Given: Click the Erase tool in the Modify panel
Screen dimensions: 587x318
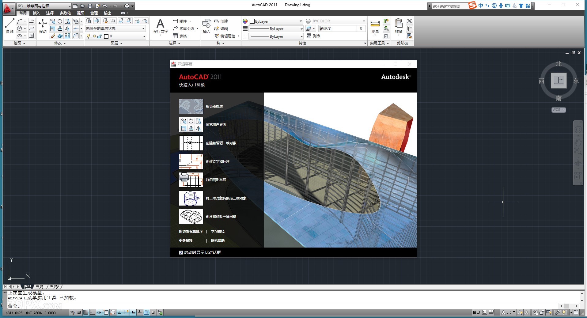Looking at the screenshot, I should click(53, 36).
